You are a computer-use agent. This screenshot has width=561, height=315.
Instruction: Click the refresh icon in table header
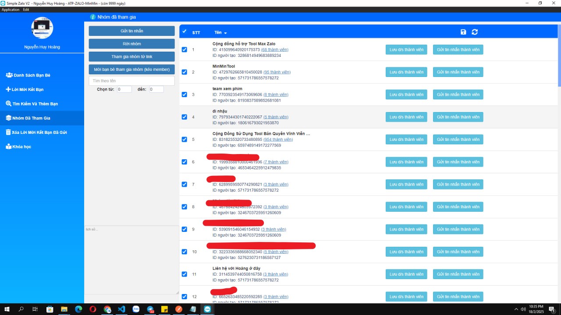(x=475, y=32)
